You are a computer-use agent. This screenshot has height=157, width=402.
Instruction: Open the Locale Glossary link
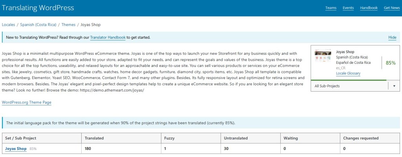(348, 74)
